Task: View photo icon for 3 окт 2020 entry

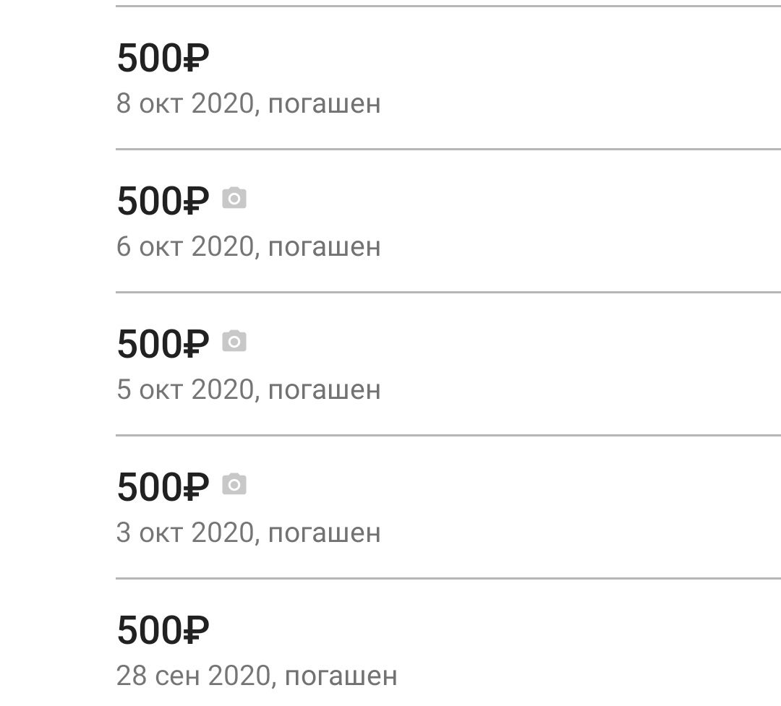Action: (x=234, y=484)
